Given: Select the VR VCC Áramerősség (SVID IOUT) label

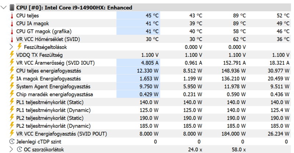Looking at the screenshot, I should [55, 63].
